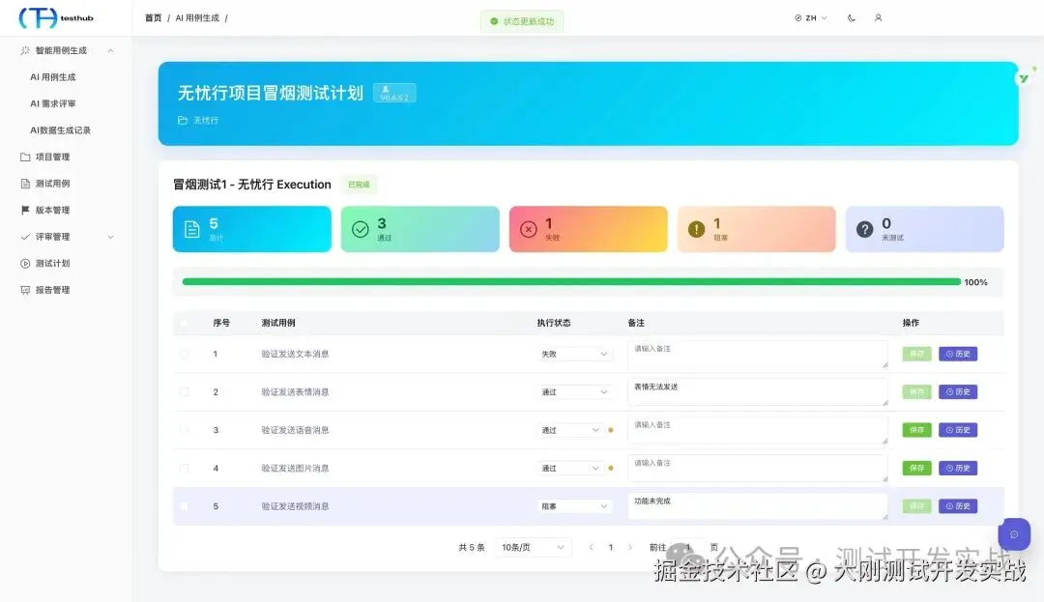Viewport: 1044px width, 602px height.
Task: Open the 执行状态 dropdown for 验证发送表情消息
Action: click(574, 392)
